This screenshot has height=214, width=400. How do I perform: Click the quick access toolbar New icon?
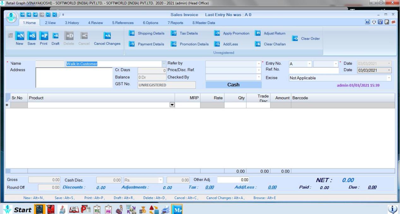coord(22,15)
